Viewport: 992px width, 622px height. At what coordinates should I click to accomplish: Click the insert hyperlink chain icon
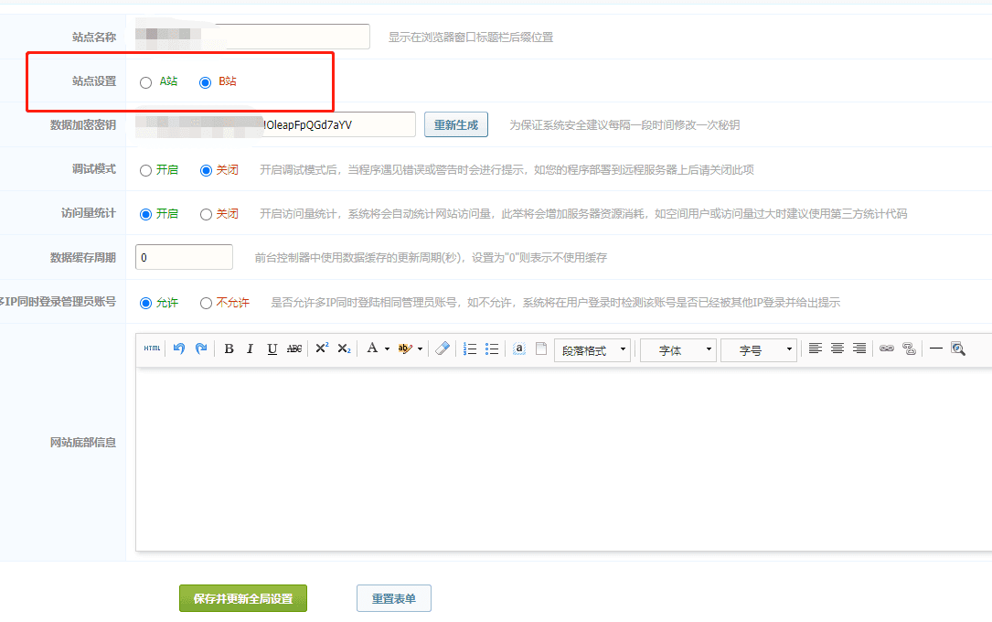pyautogui.click(x=886, y=349)
